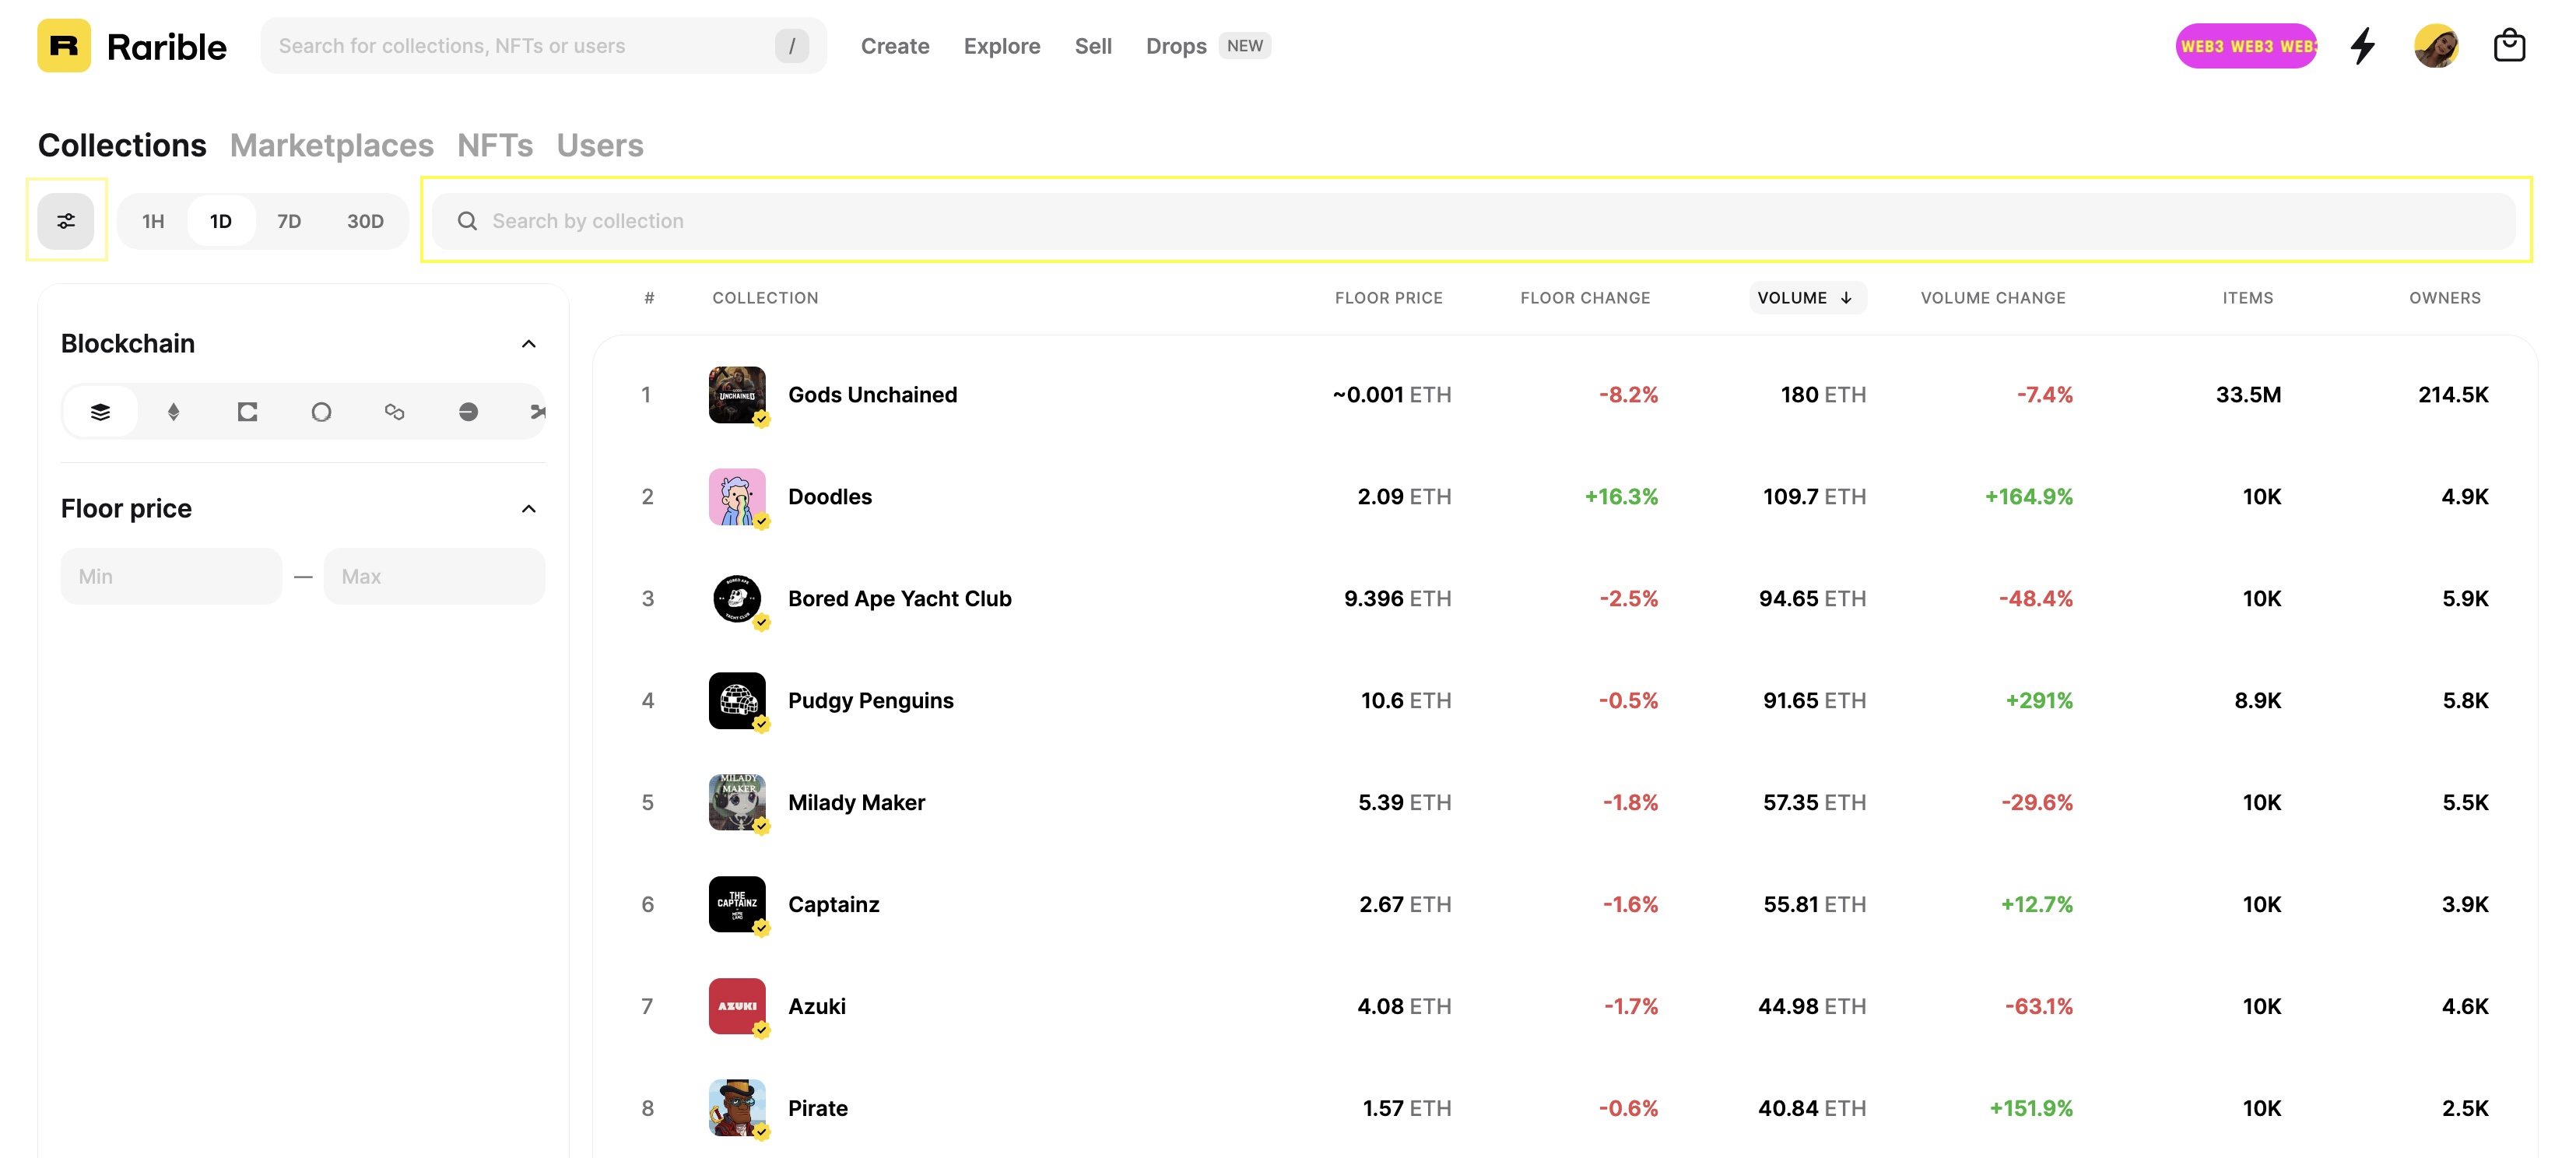2576x1158 pixels.
Task: Click the magnifier icon in collection search
Action: pos(467,221)
